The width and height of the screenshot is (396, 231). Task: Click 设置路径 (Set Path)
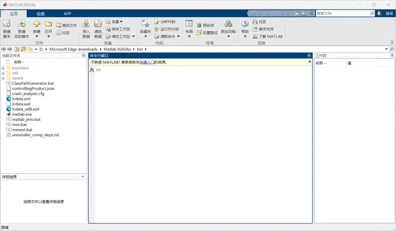tap(207, 33)
